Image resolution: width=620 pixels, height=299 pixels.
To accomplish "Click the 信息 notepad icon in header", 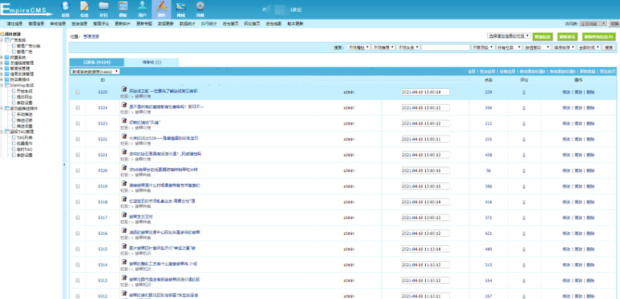I will (x=85, y=7).
